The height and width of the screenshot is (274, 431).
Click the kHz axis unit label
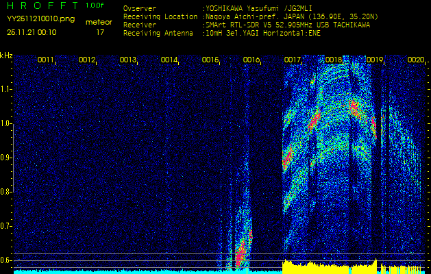6,55
